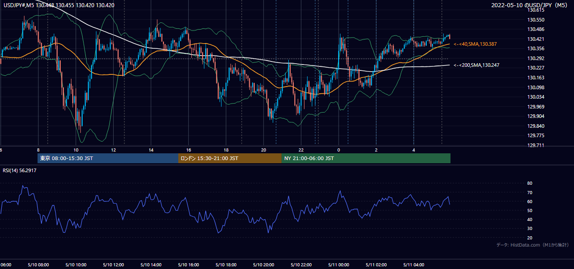Click price axis value 130.486
This screenshot has width=574, height=269.
coord(537,29)
